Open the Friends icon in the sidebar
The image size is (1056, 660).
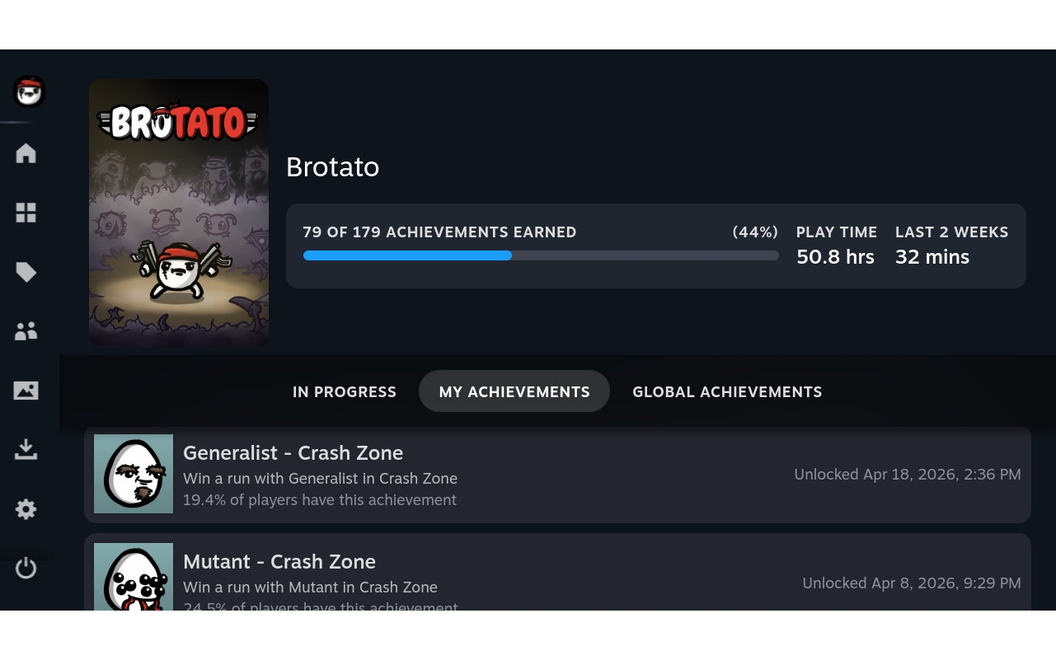pyautogui.click(x=26, y=331)
